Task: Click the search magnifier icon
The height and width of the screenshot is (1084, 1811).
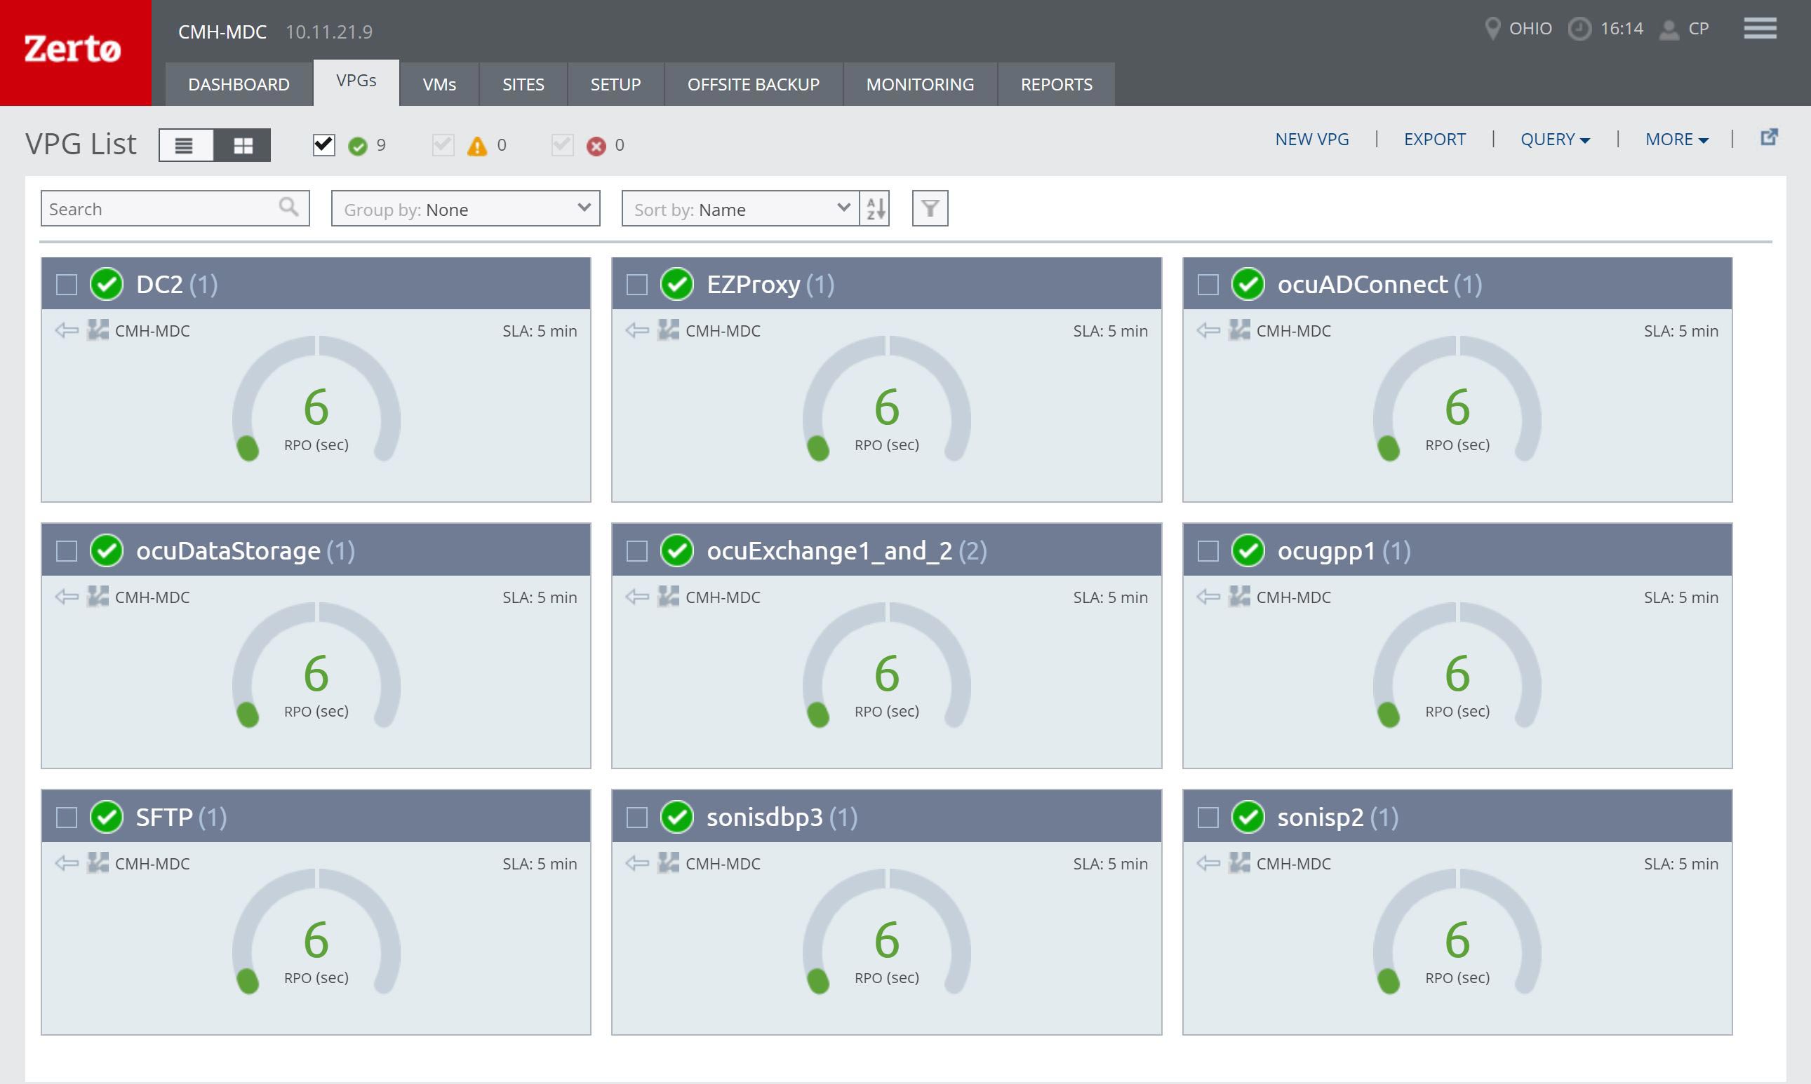Action: [x=288, y=208]
